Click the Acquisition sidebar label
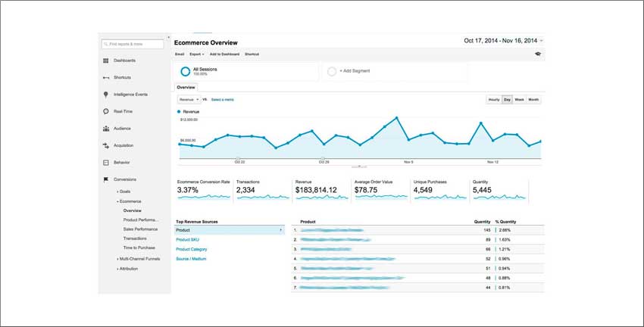 click(123, 145)
